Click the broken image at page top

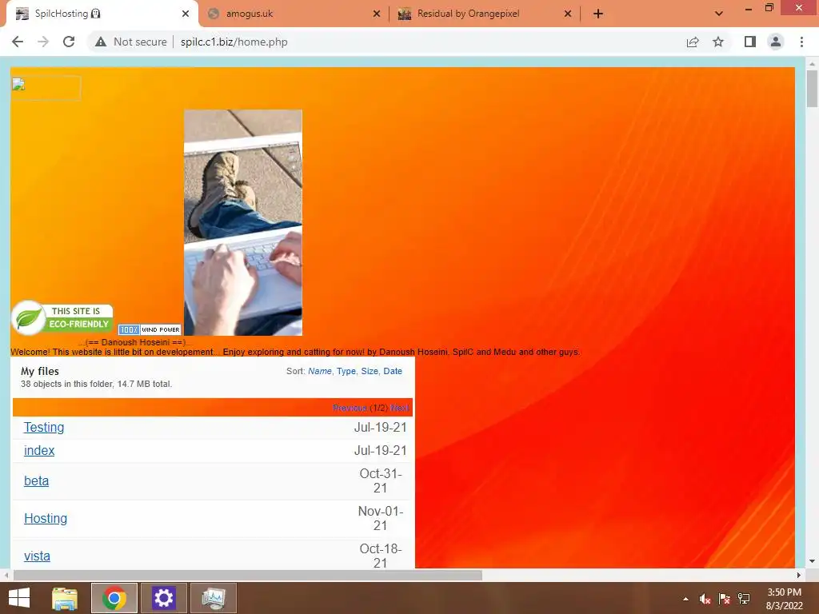coord(46,88)
